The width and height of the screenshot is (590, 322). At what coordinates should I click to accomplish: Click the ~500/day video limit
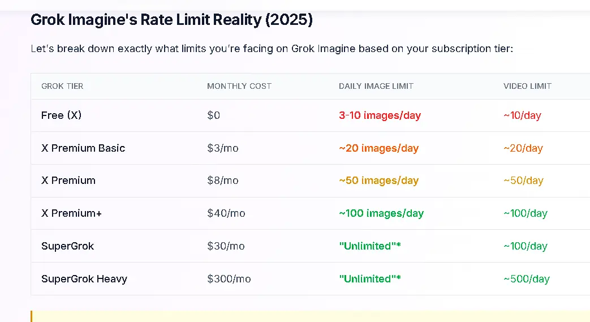527,278
